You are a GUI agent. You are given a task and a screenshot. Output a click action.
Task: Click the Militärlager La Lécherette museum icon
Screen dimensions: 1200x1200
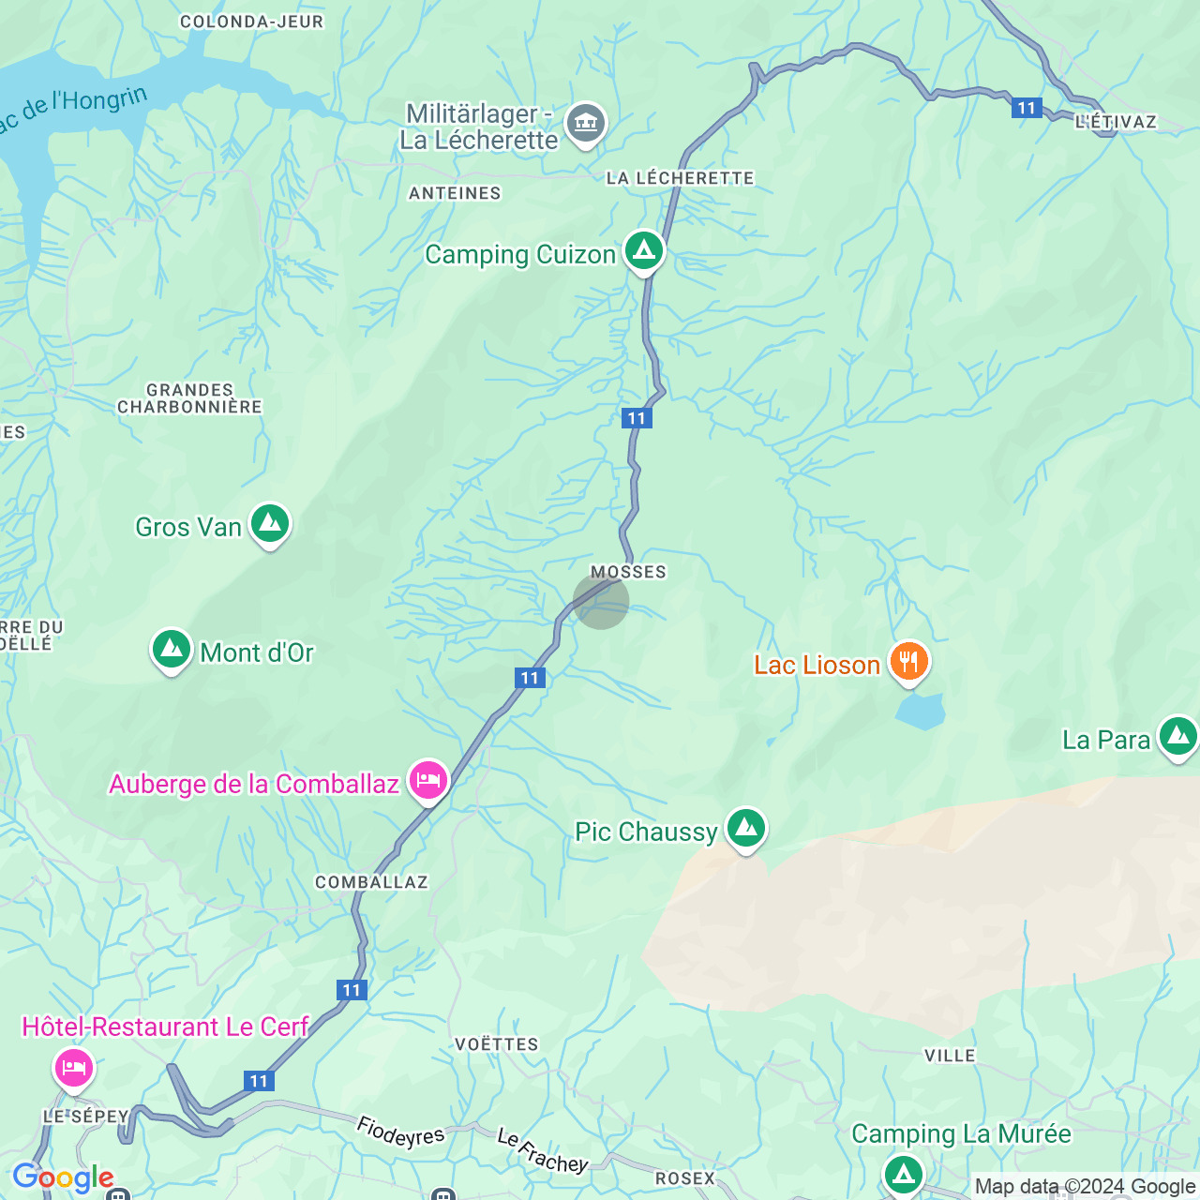(586, 124)
